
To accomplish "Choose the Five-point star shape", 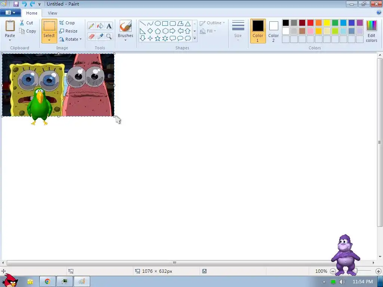I will click(x=158, y=38).
